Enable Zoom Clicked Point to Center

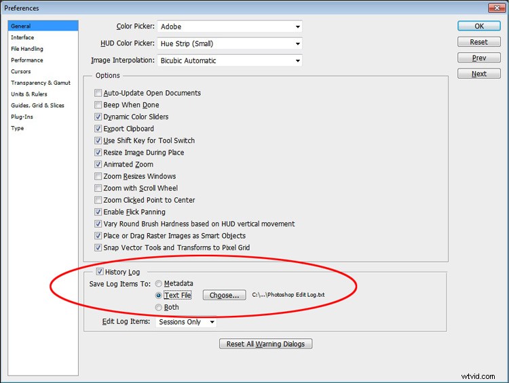coord(98,200)
